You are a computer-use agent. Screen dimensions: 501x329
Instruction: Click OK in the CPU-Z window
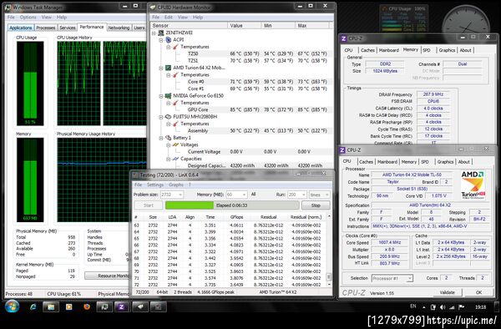[x=478, y=292]
